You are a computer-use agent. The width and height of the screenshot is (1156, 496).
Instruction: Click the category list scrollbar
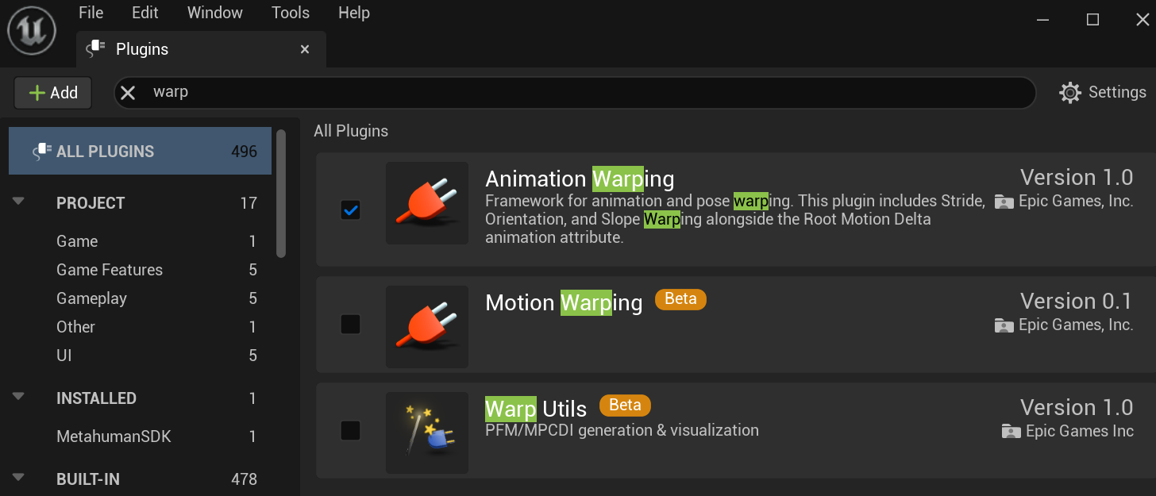click(x=281, y=194)
